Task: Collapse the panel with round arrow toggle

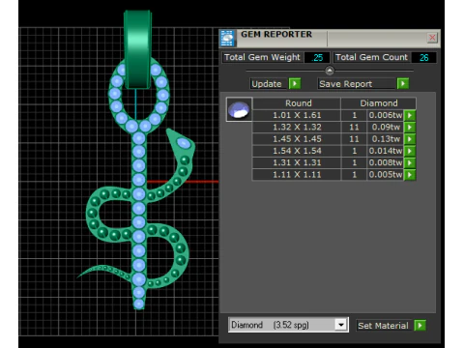Action: (x=330, y=71)
